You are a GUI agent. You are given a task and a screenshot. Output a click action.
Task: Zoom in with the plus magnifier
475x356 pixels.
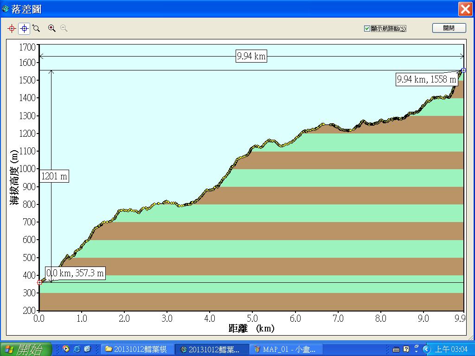52,28
